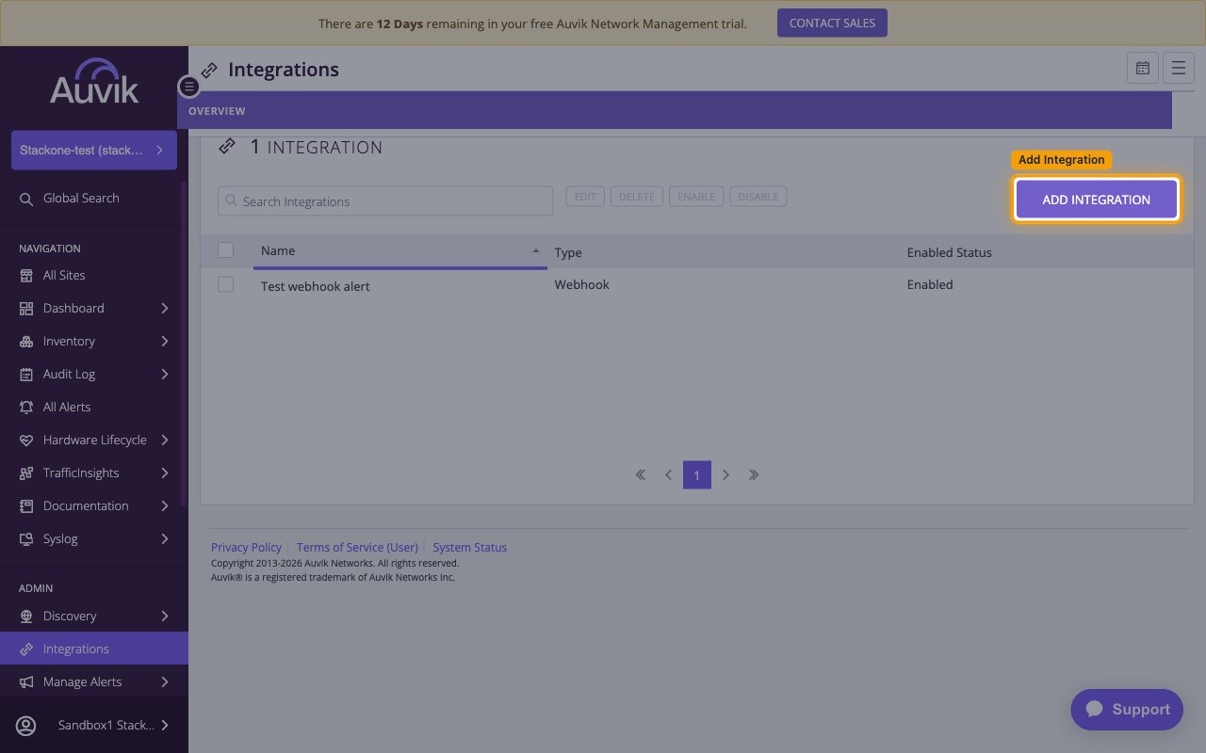Sort by Name column header

tap(399, 251)
